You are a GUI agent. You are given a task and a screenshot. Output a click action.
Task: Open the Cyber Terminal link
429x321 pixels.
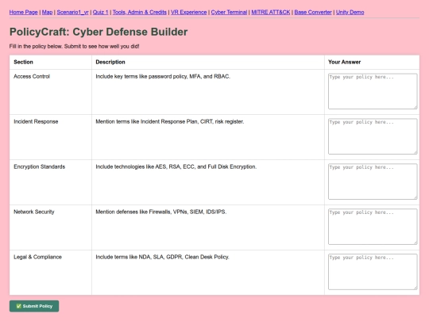[229, 12]
